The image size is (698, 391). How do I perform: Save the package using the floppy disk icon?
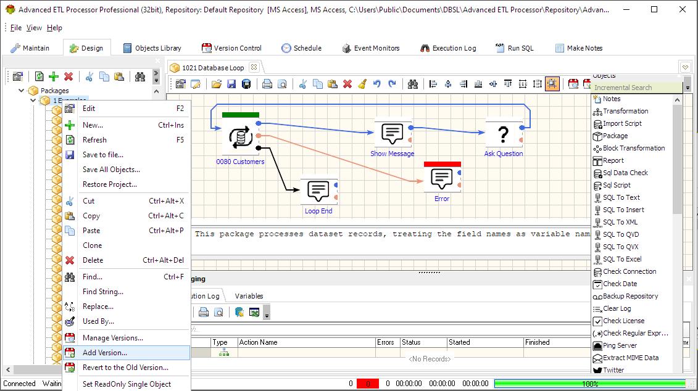[x=231, y=84]
